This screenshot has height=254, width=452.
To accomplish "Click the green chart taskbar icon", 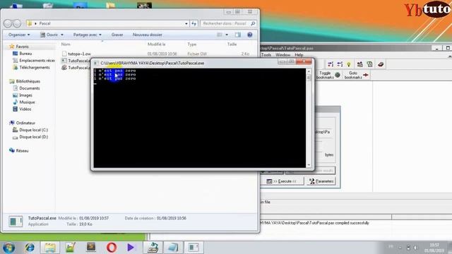I will pos(71,248).
